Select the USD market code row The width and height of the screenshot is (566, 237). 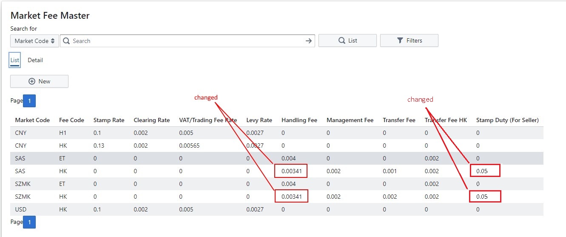(21, 209)
